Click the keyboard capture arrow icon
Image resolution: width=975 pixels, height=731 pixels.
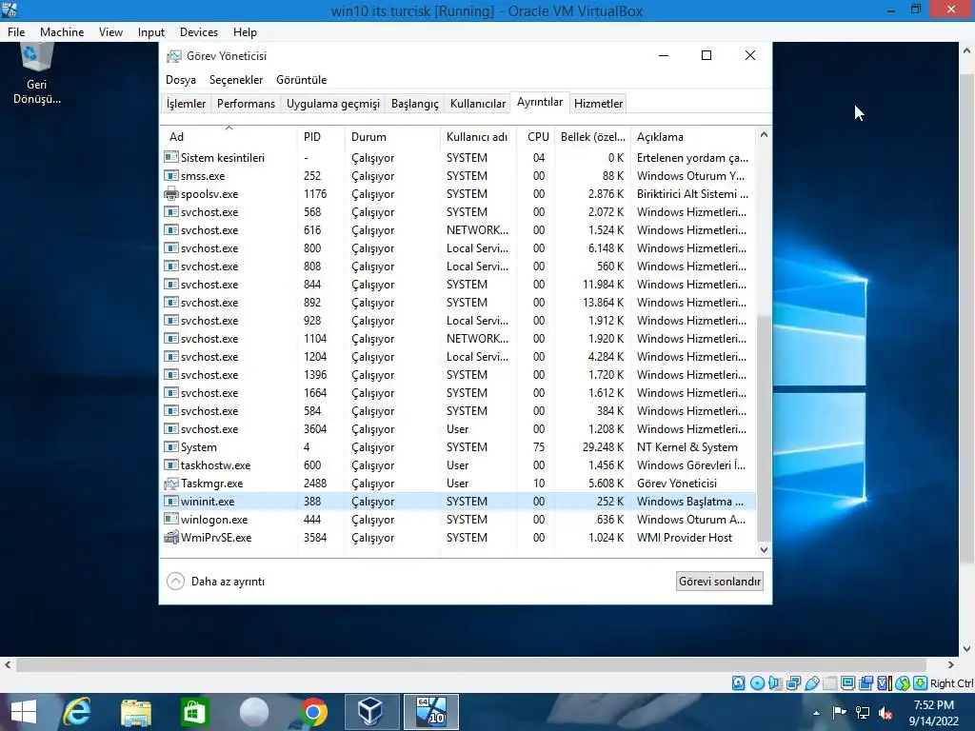pyautogui.click(x=921, y=683)
